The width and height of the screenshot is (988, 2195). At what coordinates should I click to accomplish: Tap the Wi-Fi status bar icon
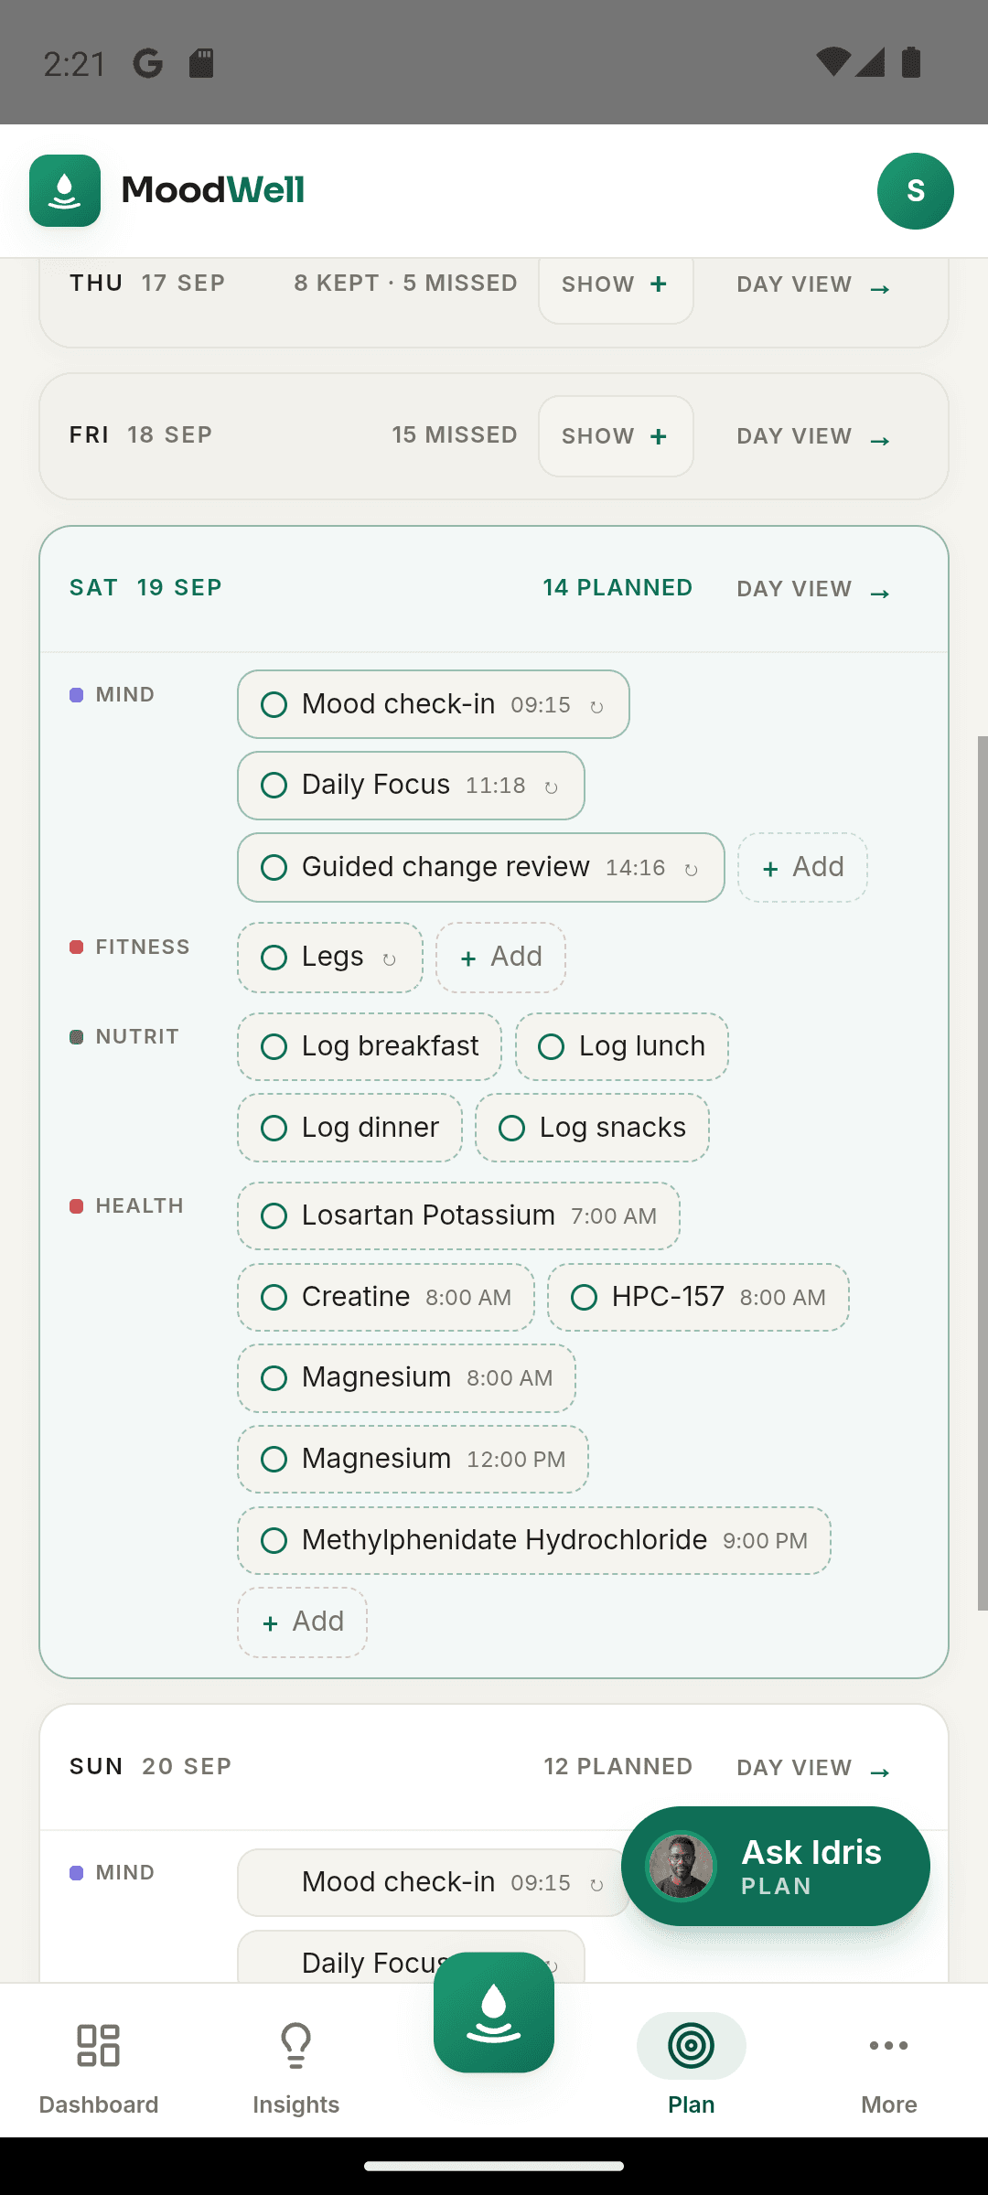pyautogui.click(x=832, y=62)
